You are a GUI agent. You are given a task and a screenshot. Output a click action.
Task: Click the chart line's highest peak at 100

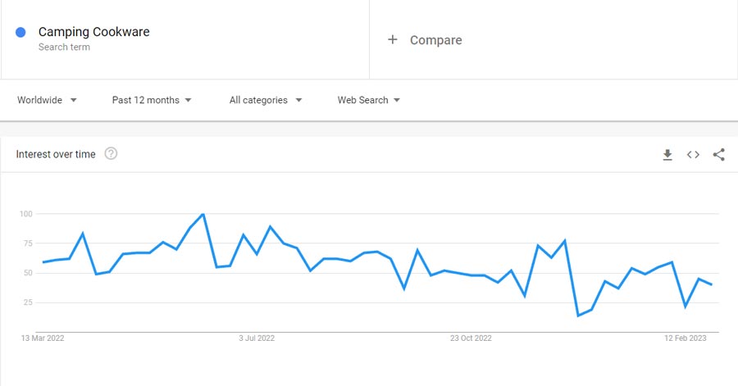point(203,215)
